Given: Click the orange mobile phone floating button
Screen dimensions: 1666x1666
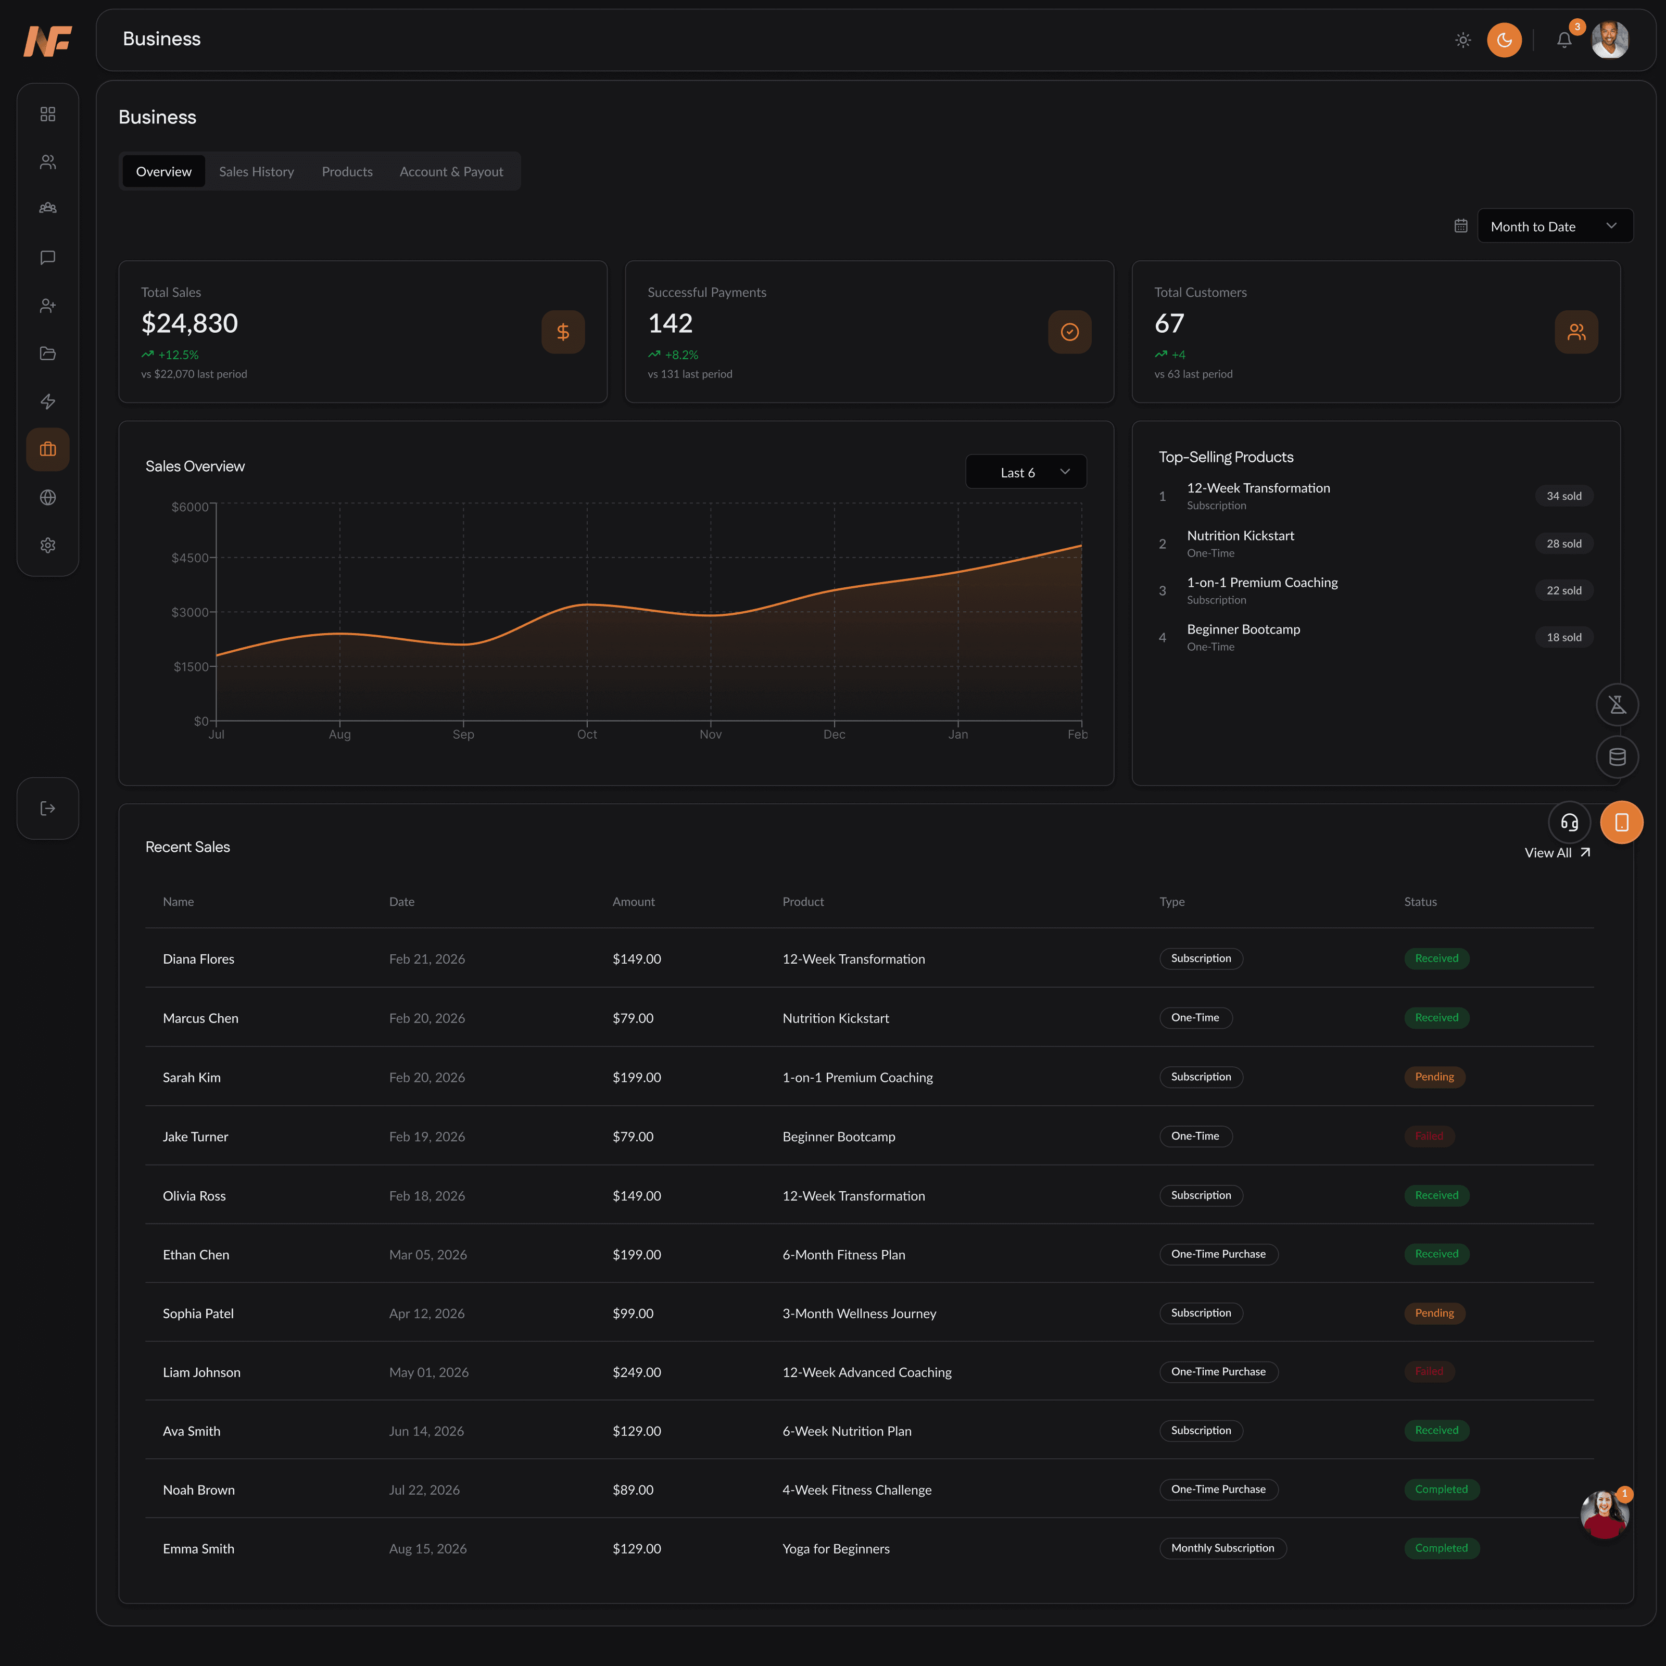Looking at the screenshot, I should 1622,823.
